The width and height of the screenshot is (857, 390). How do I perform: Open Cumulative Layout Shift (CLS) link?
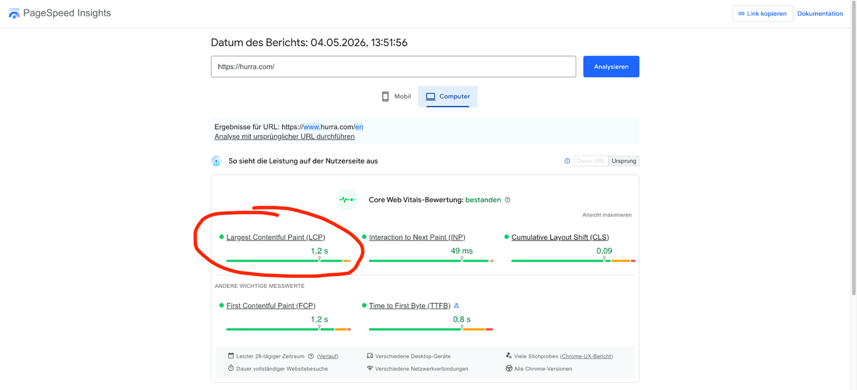point(560,237)
